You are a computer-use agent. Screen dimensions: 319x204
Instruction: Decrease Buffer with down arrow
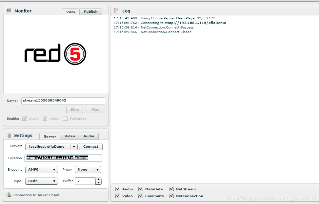pos(98,183)
